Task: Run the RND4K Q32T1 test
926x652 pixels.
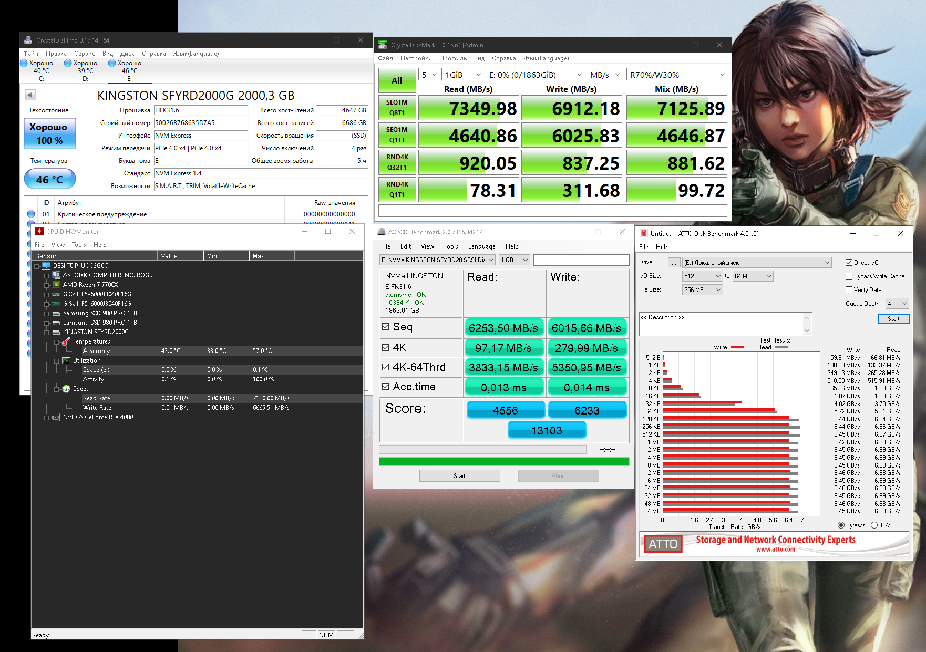Action: pyautogui.click(x=397, y=162)
